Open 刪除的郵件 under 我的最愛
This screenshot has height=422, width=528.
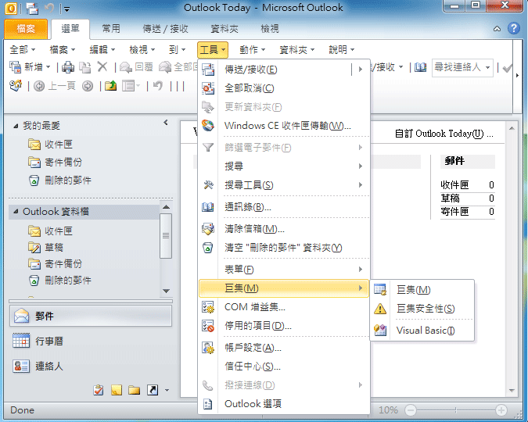coord(59,181)
